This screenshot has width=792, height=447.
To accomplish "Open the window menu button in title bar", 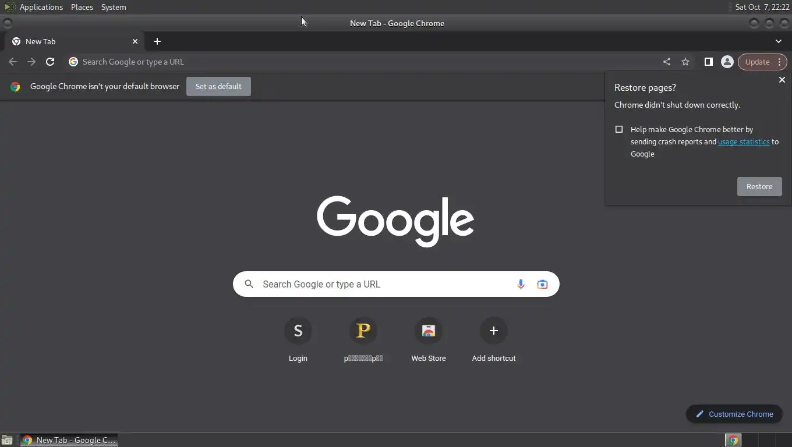I will pyautogui.click(x=7, y=23).
